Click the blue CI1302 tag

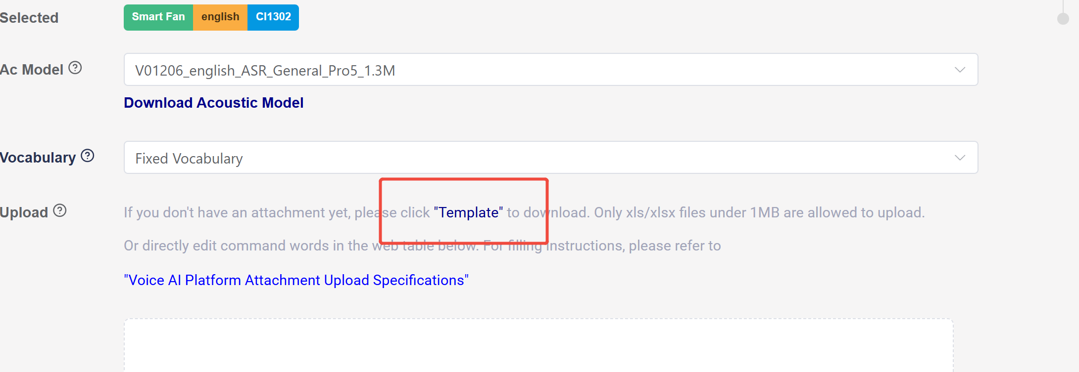click(x=273, y=17)
